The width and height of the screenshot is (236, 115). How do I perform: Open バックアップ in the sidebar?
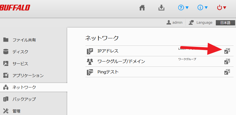point(24,99)
